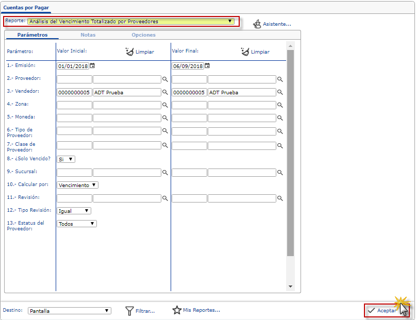The height and width of the screenshot is (320, 416).
Task: Click the initial Sucursal code field
Action: coord(74,173)
